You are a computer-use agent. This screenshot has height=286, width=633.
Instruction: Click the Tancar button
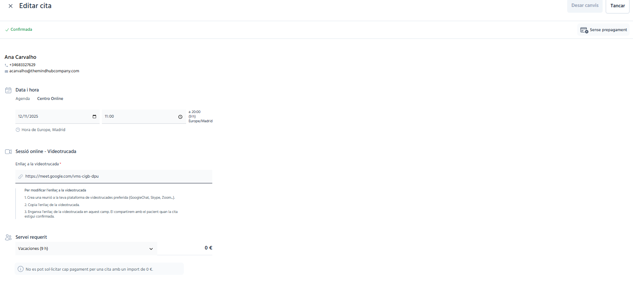pos(618,6)
